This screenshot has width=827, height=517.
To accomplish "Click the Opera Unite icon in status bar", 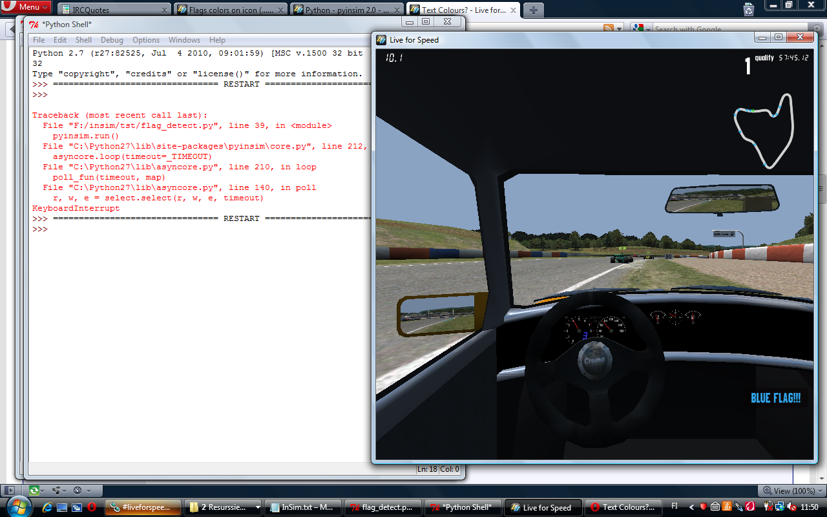I will coord(56,491).
